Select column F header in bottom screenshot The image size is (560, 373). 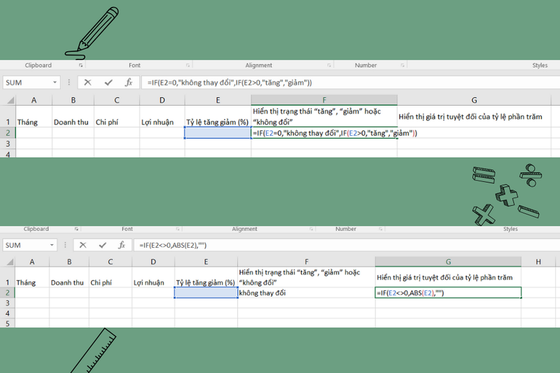click(307, 262)
